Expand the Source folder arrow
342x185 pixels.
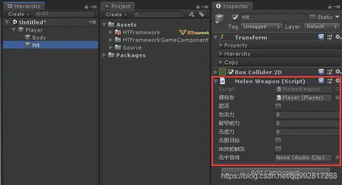(x=111, y=47)
